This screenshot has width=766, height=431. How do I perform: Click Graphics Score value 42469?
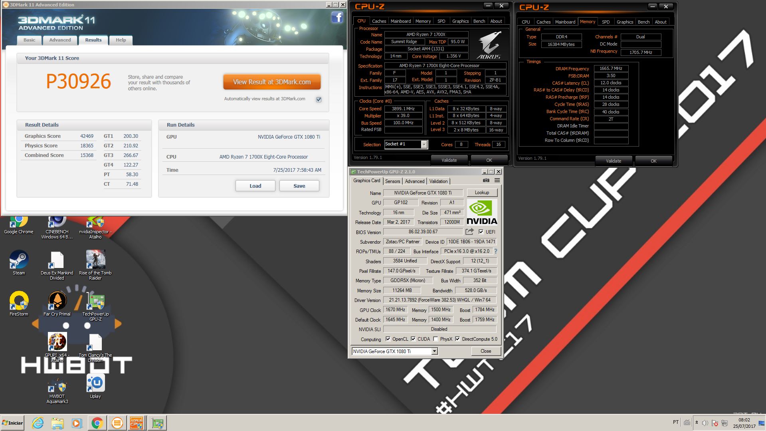point(87,136)
